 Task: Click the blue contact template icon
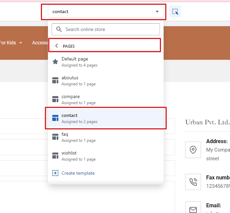pos(55,118)
